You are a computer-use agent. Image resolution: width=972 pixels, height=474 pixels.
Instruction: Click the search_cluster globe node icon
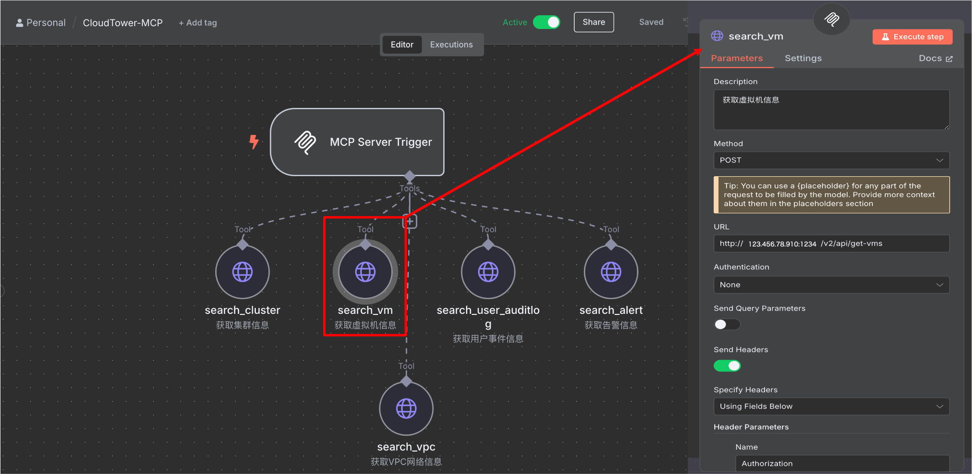tap(243, 272)
